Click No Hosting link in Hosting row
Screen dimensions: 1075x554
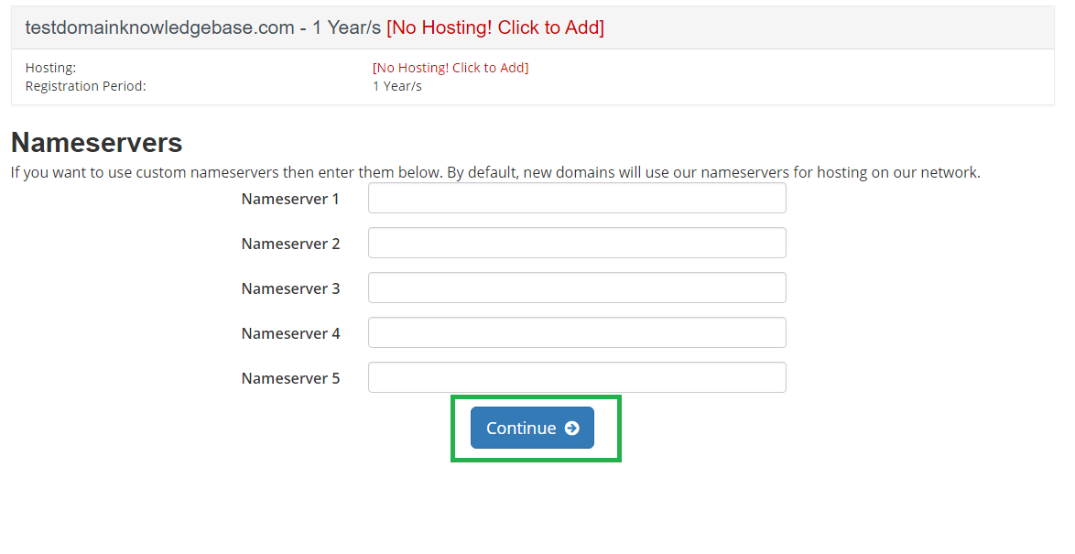click(451, 68)
